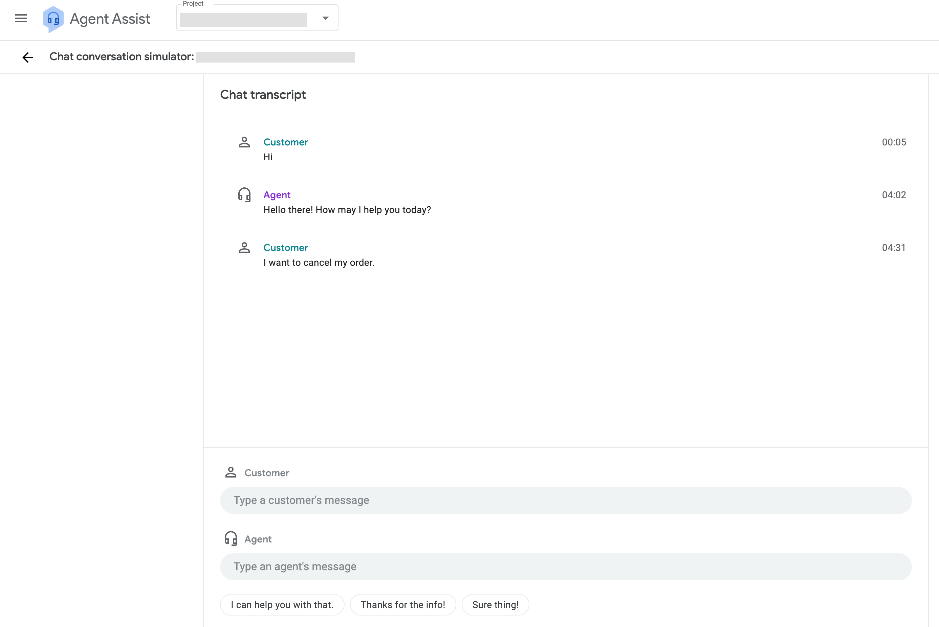Type in the customer's message field
The width and height of the screenshot is (939, 627).
coord(565,500)
